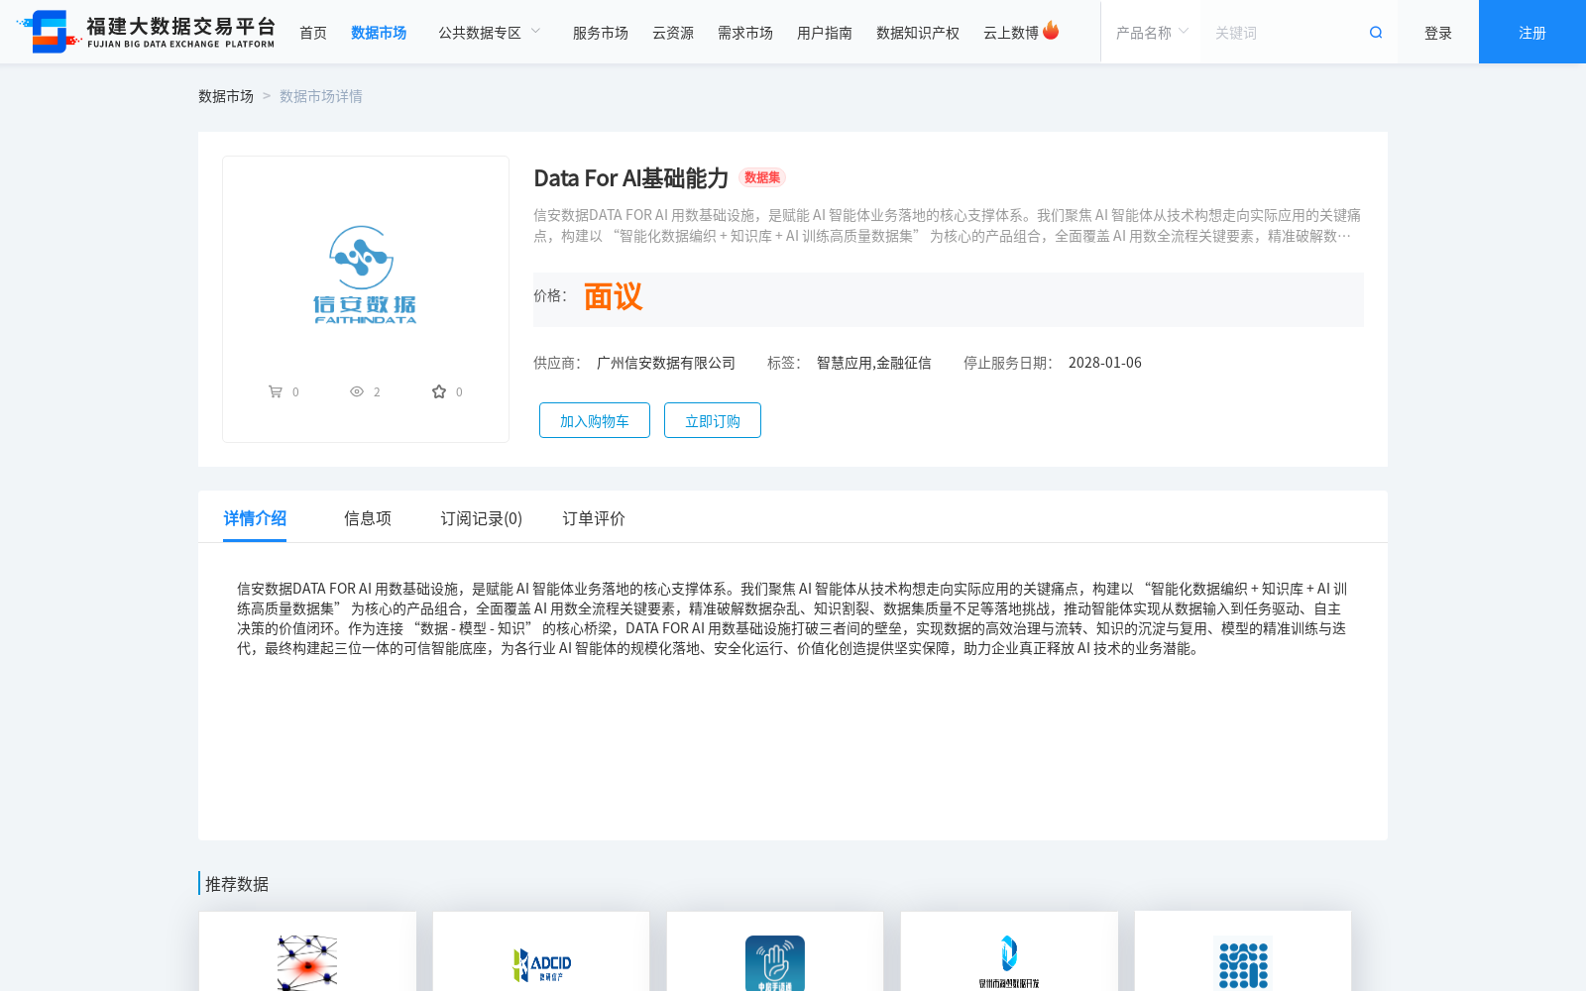This screenshot has height=991, width=1586.
Task: Open the red network graph recommended card
Action: tap(307, 951)
